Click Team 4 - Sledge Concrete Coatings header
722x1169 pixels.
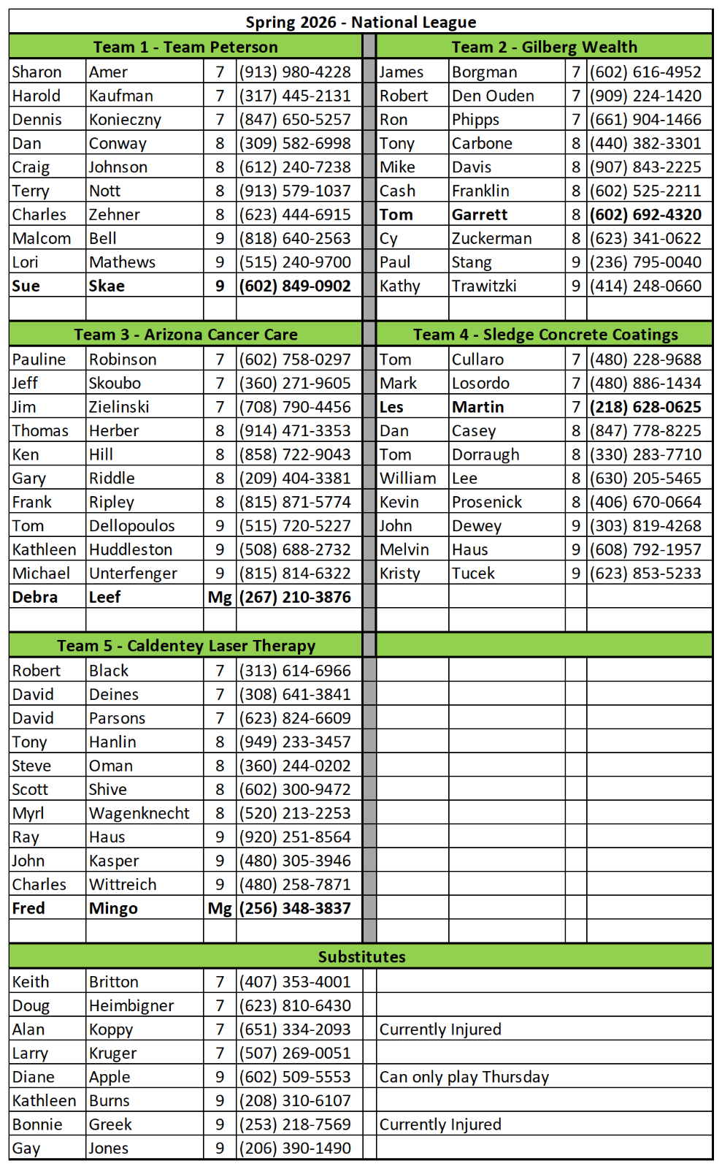(545, 335)
